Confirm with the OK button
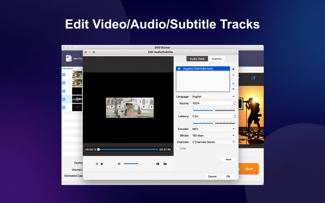Screen dimensions: 325x203 tap(228, 177)
